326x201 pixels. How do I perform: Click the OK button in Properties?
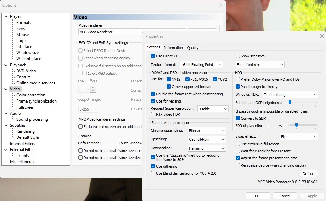257,196
